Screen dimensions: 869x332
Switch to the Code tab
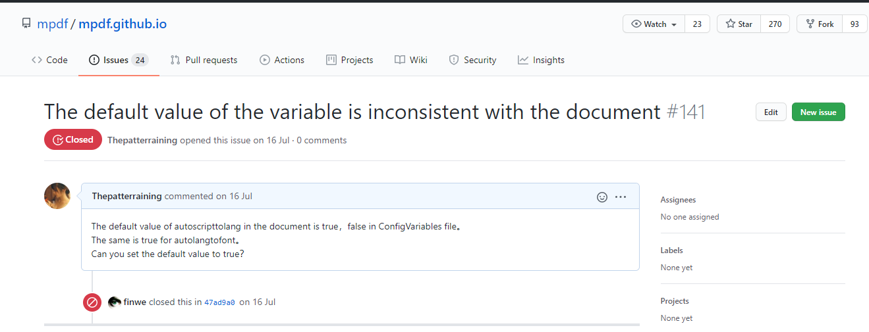[49, 60]
